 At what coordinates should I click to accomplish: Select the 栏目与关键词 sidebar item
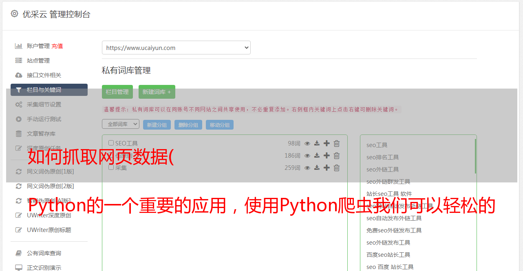pos(49,90)
